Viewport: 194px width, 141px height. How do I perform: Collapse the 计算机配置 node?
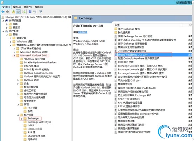pos(4,21)
